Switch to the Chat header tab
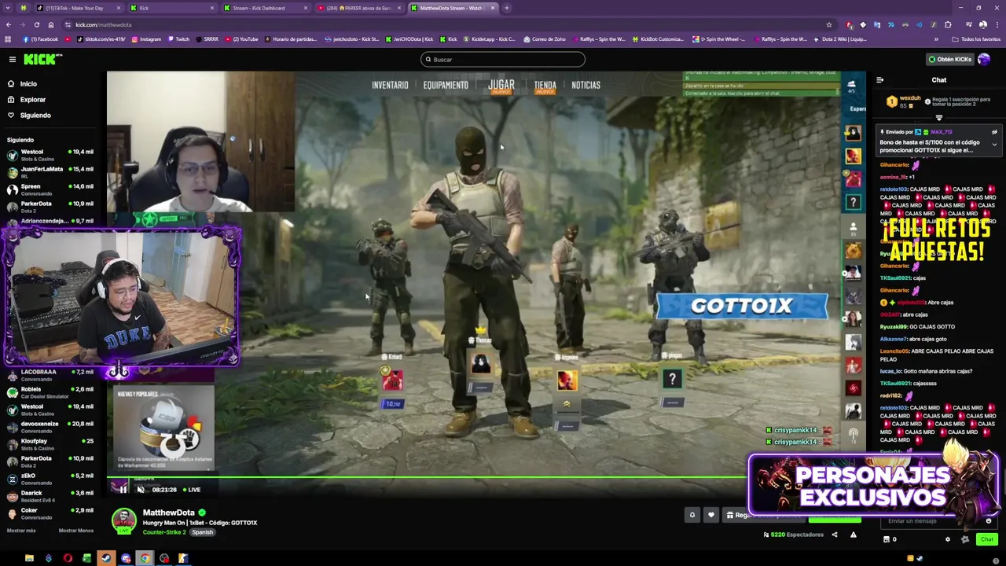The width and height of the screenshot is (1006, 566). (x=939, y=80)
